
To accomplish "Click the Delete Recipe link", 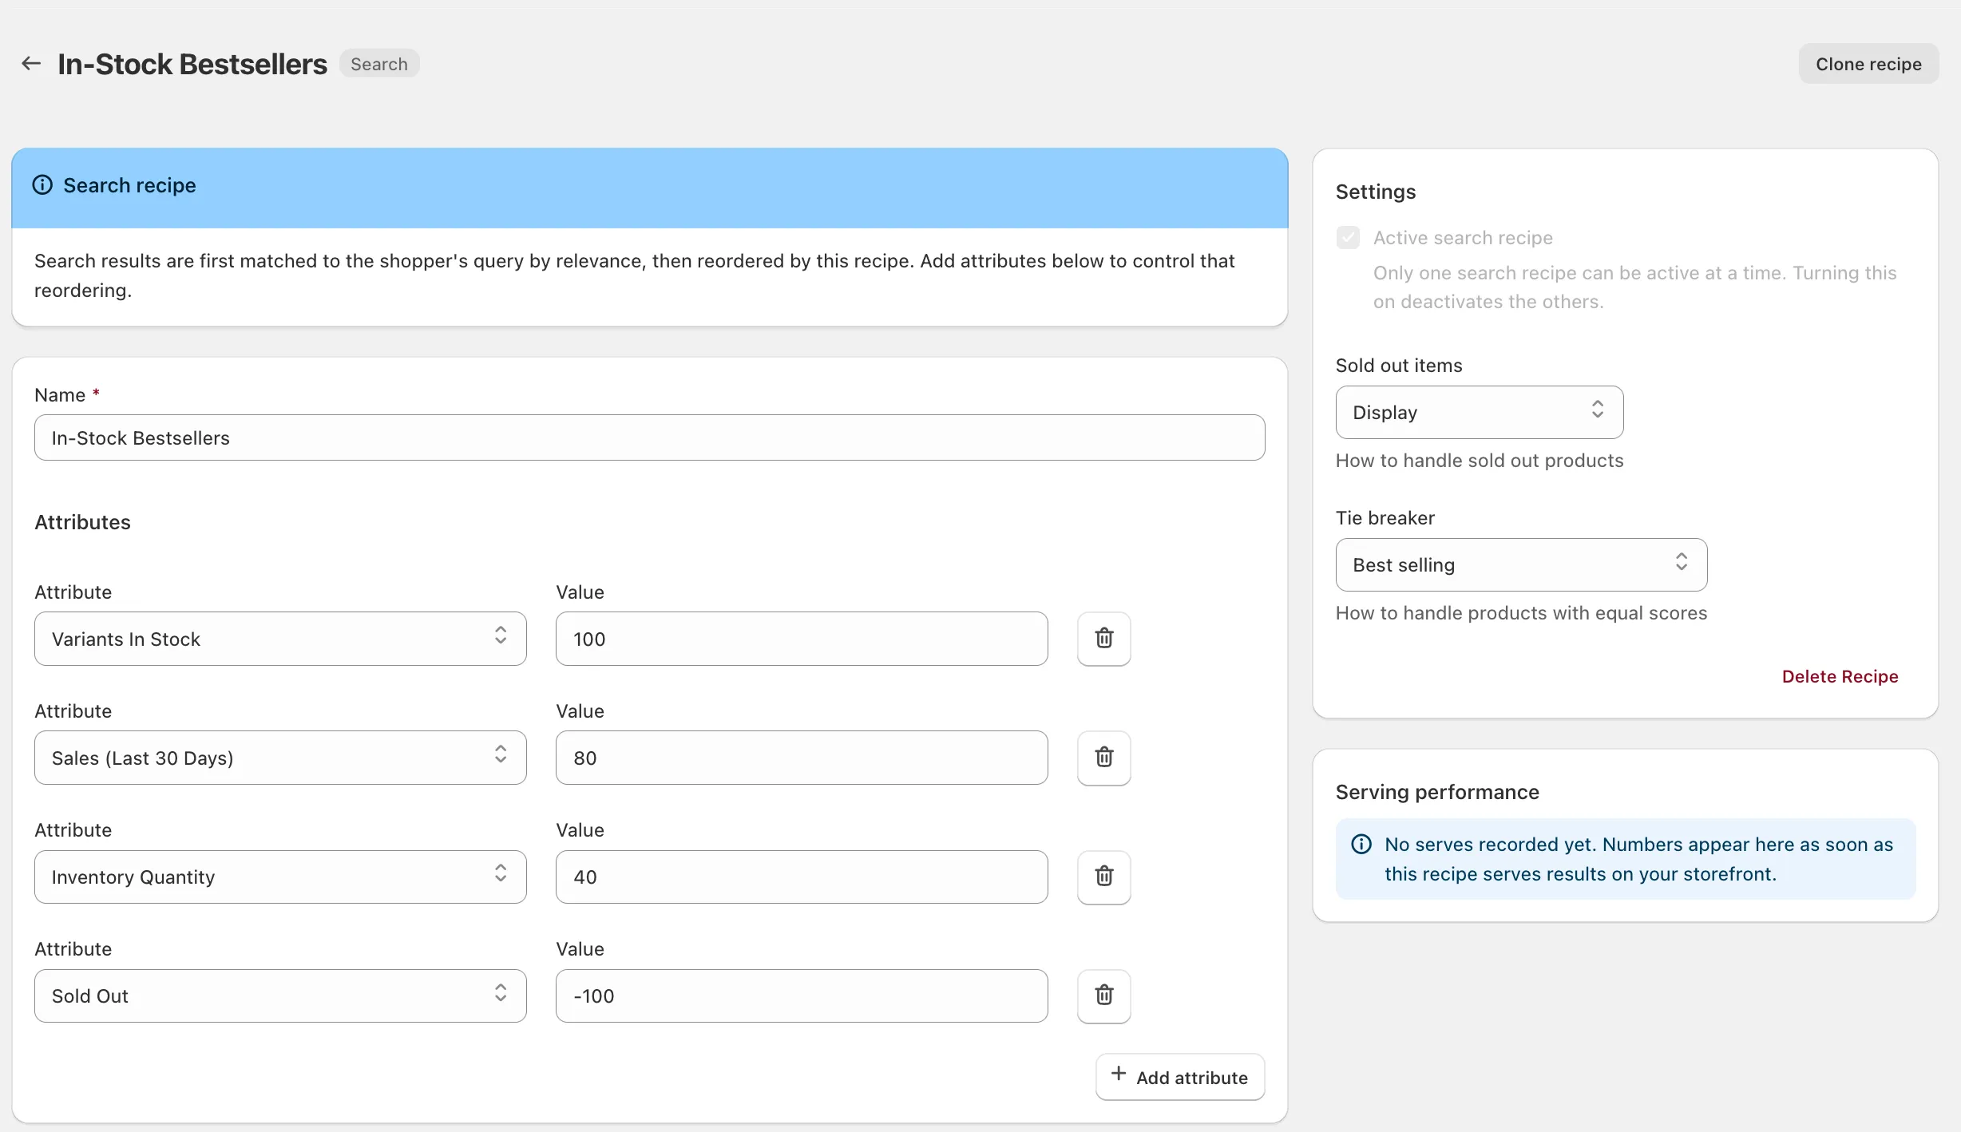I will [1840, 676].
